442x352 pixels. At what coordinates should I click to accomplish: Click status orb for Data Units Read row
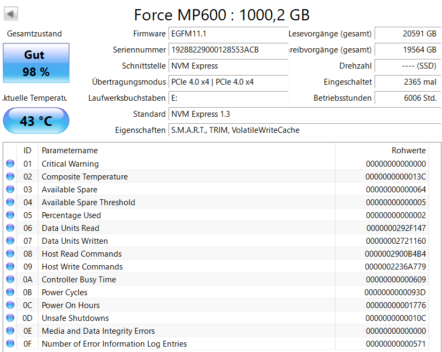(x=10, y=228)
